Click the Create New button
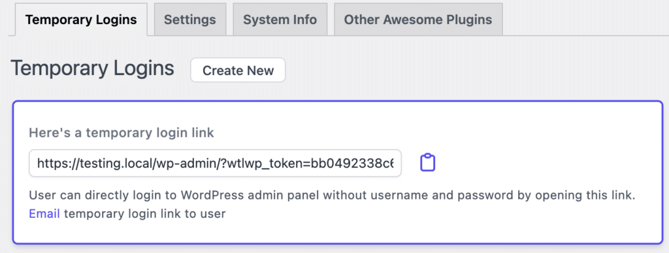This screenshot has height=253, width=669. pyautogui.click(x=238, y=70)
